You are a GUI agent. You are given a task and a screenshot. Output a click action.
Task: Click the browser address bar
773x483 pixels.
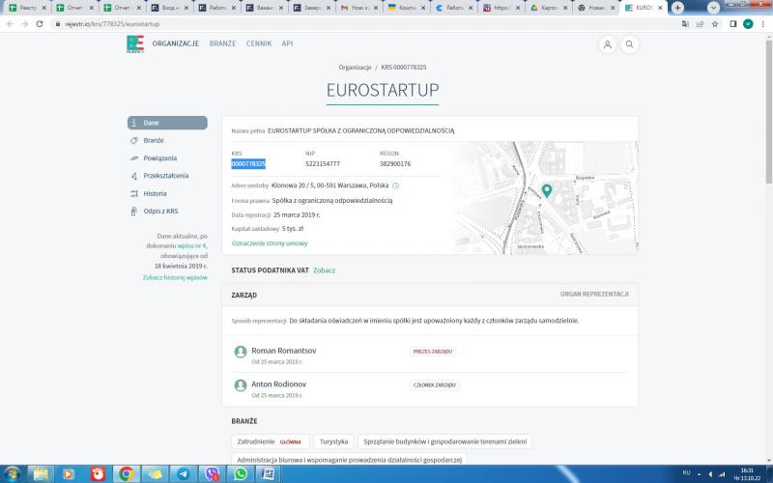click(365, 23)
